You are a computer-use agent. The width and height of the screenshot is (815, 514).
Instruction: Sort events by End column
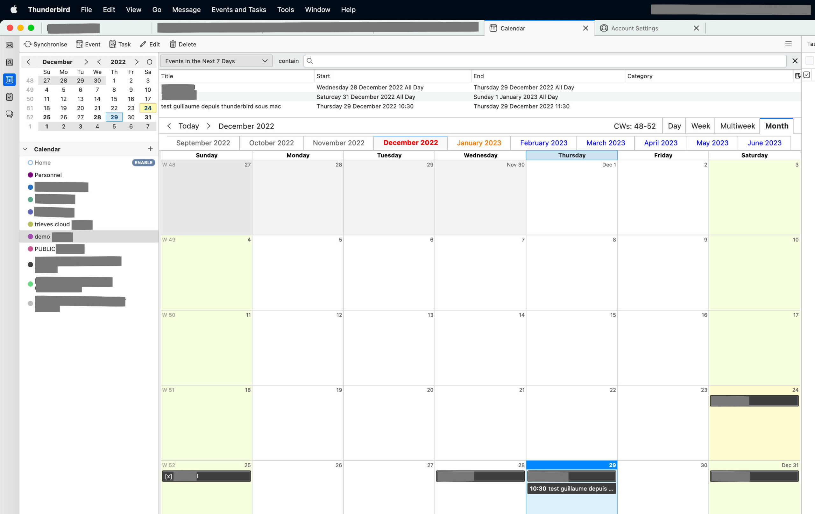pyautogui.click(x=548, y=76)
